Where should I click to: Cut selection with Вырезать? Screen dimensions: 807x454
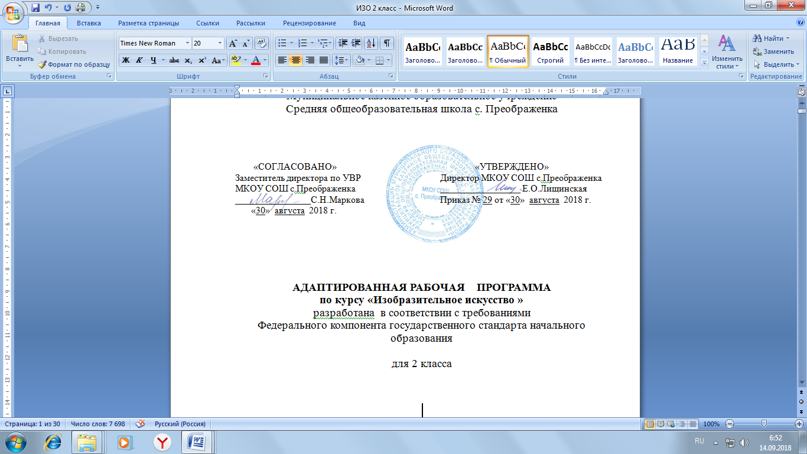click(x=58, y=38)
